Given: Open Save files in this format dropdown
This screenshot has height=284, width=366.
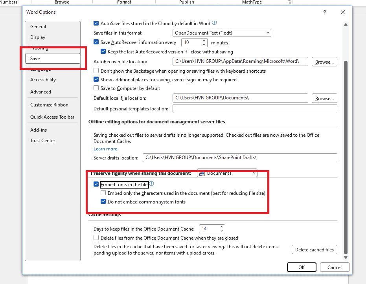Looking at the screenshot, I should [x=222, y=33].
